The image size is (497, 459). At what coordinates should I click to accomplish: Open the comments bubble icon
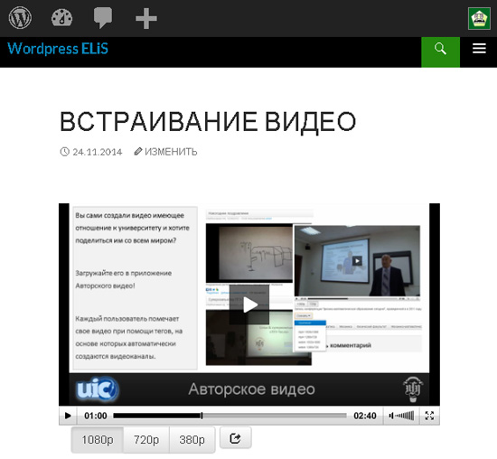(x=103, y=18)
